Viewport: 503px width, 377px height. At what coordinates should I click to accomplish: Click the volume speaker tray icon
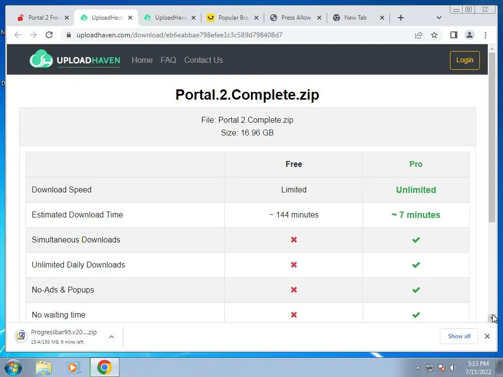453,368
